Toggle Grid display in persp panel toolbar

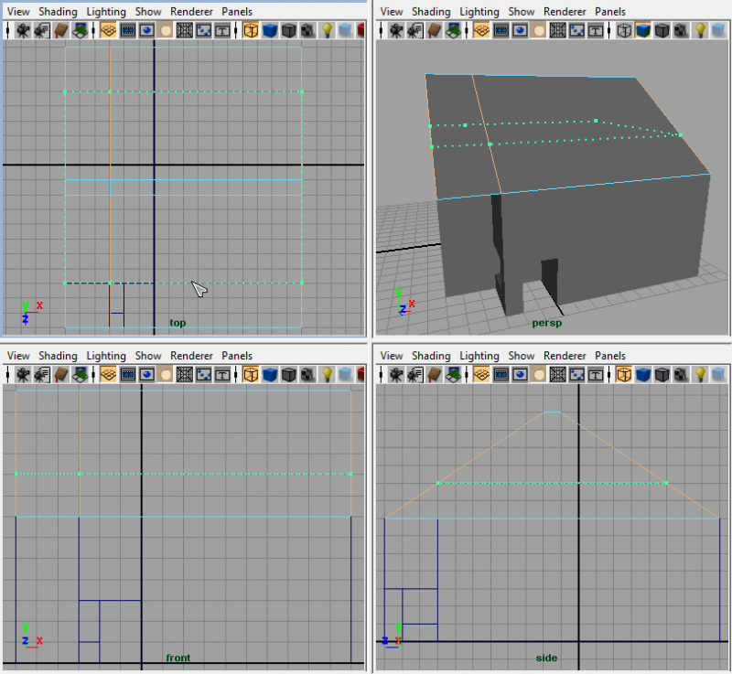click(480, 30)
